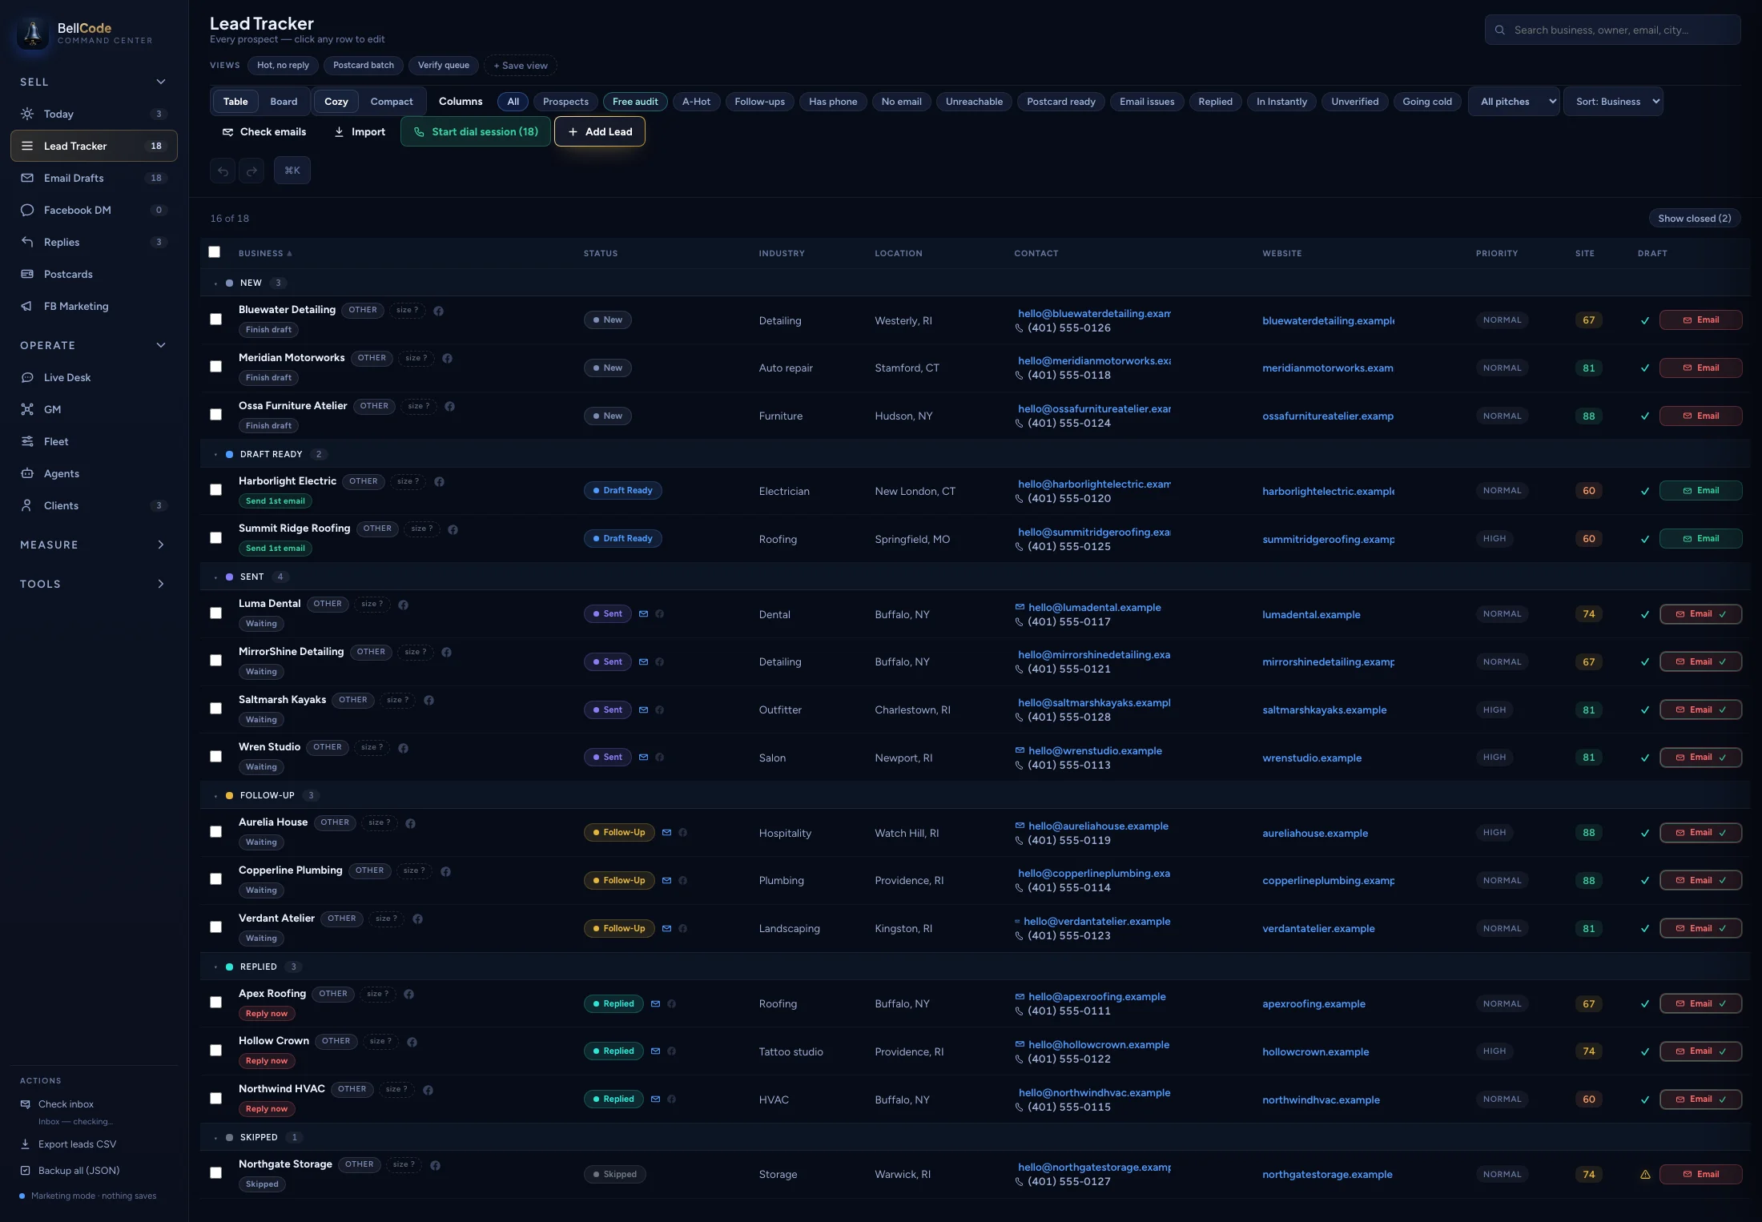1762x1222 pixels.
Task: Open the Sort: Business dropdown
Action: 1613,102
